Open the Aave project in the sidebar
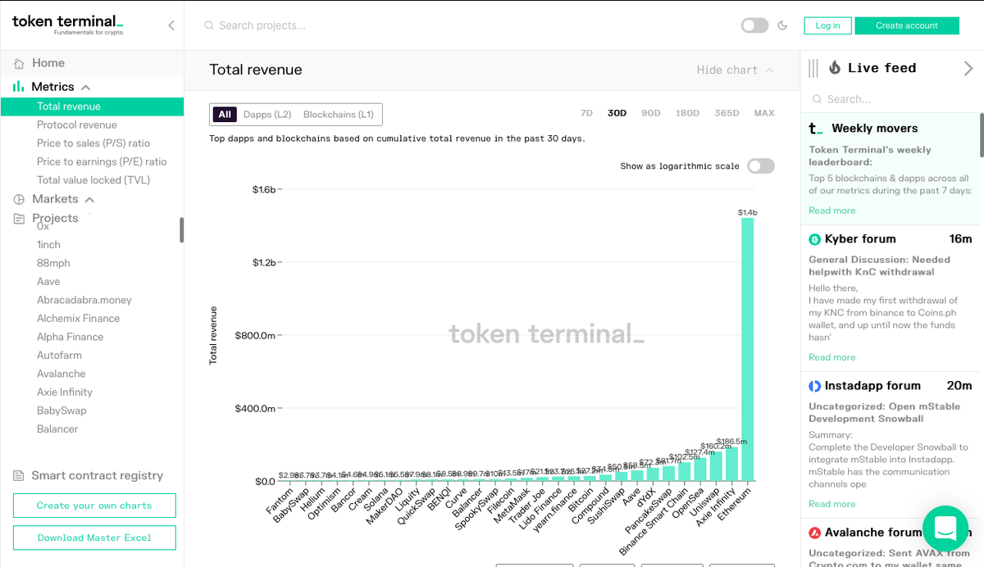The image size is (984, 567). click(x=48, y=282)
